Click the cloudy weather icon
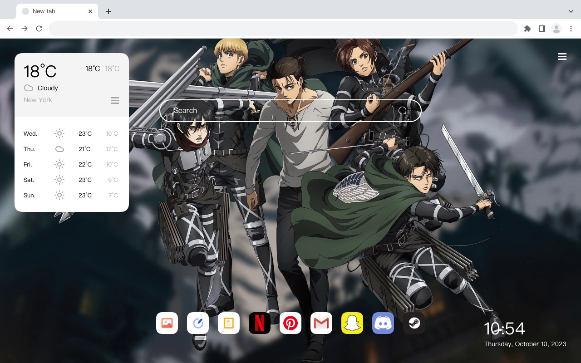 click(29, 88)
